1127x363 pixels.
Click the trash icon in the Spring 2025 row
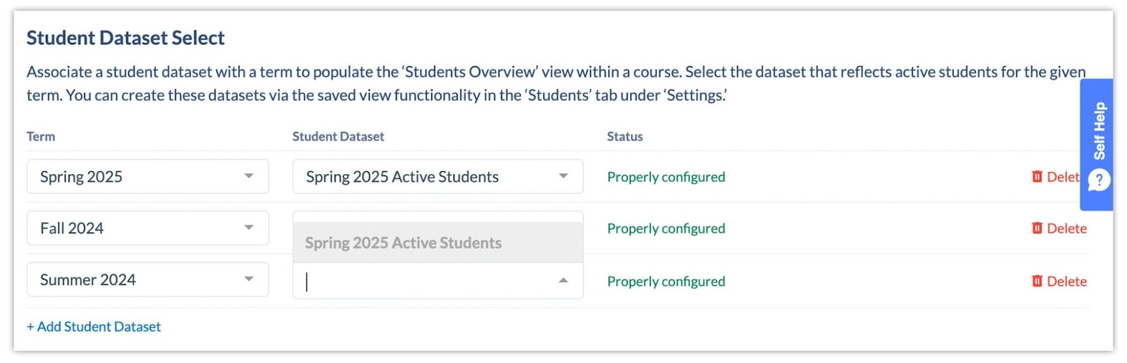pos(1037,177)
